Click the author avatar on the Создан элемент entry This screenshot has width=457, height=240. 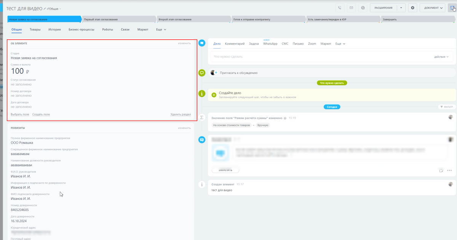pos(451,184)
